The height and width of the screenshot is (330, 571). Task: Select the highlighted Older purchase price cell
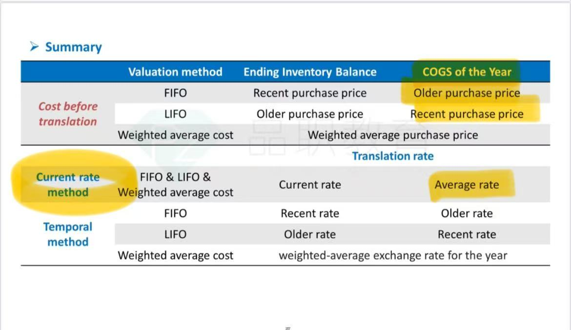467,93
